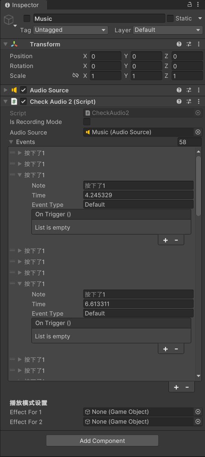Open the Inspector panel kebab menu
The height and width of the screenshot is (457, 205).
pos(198,4)
